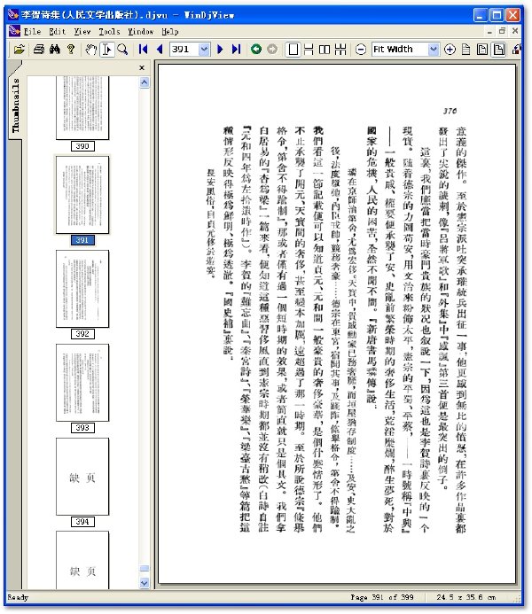Click the thumbnails scroll down arrow
Viewport: 532px width, 614px height.
145,583
